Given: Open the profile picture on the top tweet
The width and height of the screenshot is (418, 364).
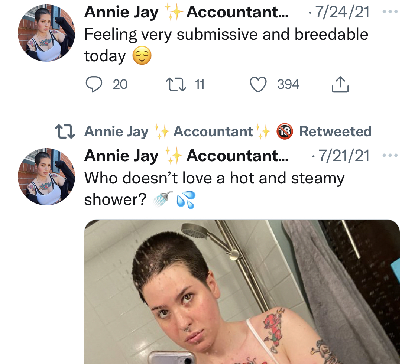Looking at the screenshot, I should pos(46,33).
